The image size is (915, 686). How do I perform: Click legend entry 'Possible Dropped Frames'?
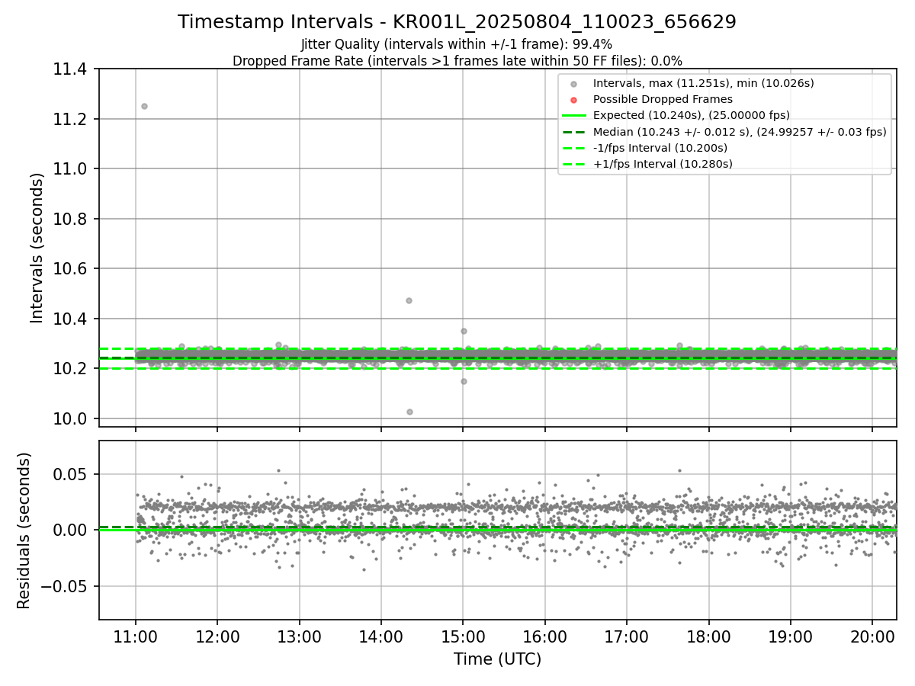pos(663,99)
